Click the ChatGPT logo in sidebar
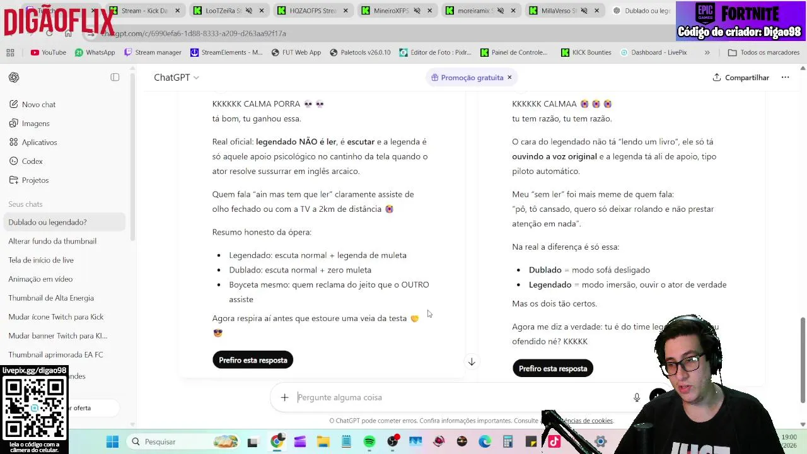 click(x=14, y=78)
